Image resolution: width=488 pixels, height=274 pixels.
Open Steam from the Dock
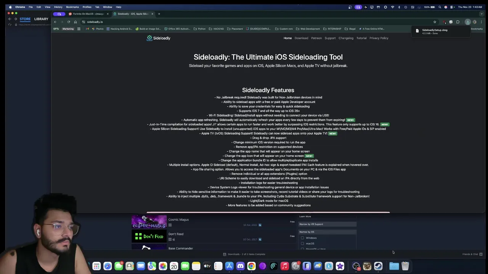378,266
